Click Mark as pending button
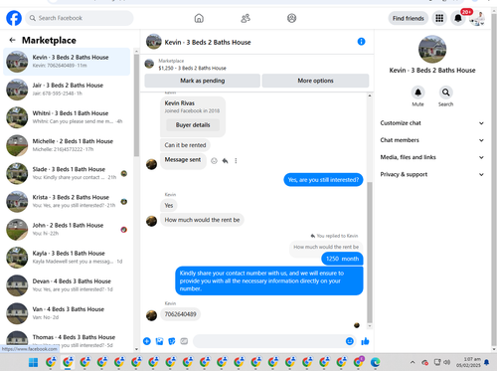This screenshot has height=371, width=497. coord(202,81)
